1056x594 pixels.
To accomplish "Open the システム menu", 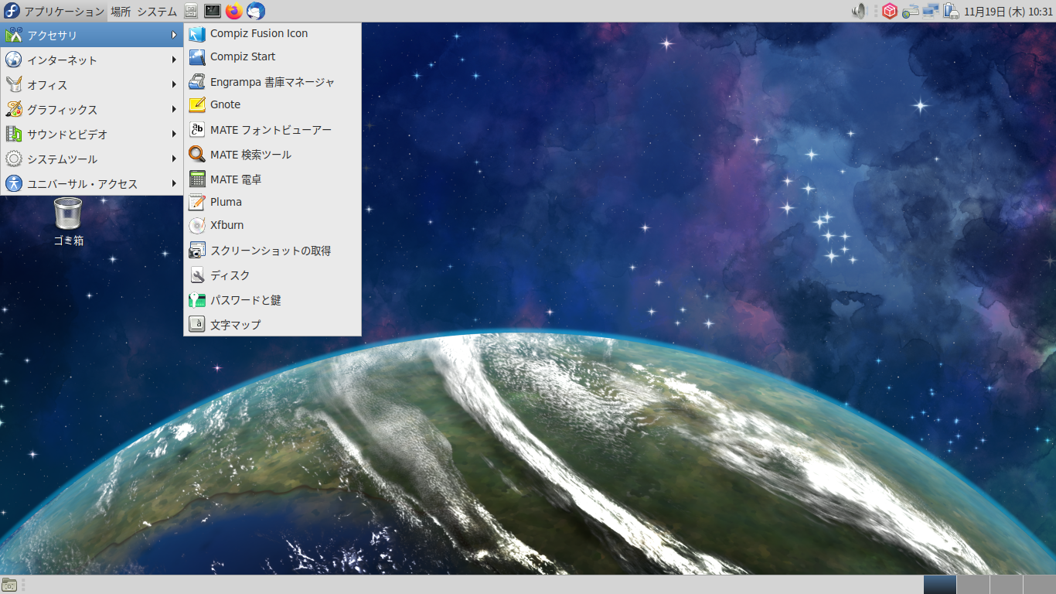I will click(157, 12).
